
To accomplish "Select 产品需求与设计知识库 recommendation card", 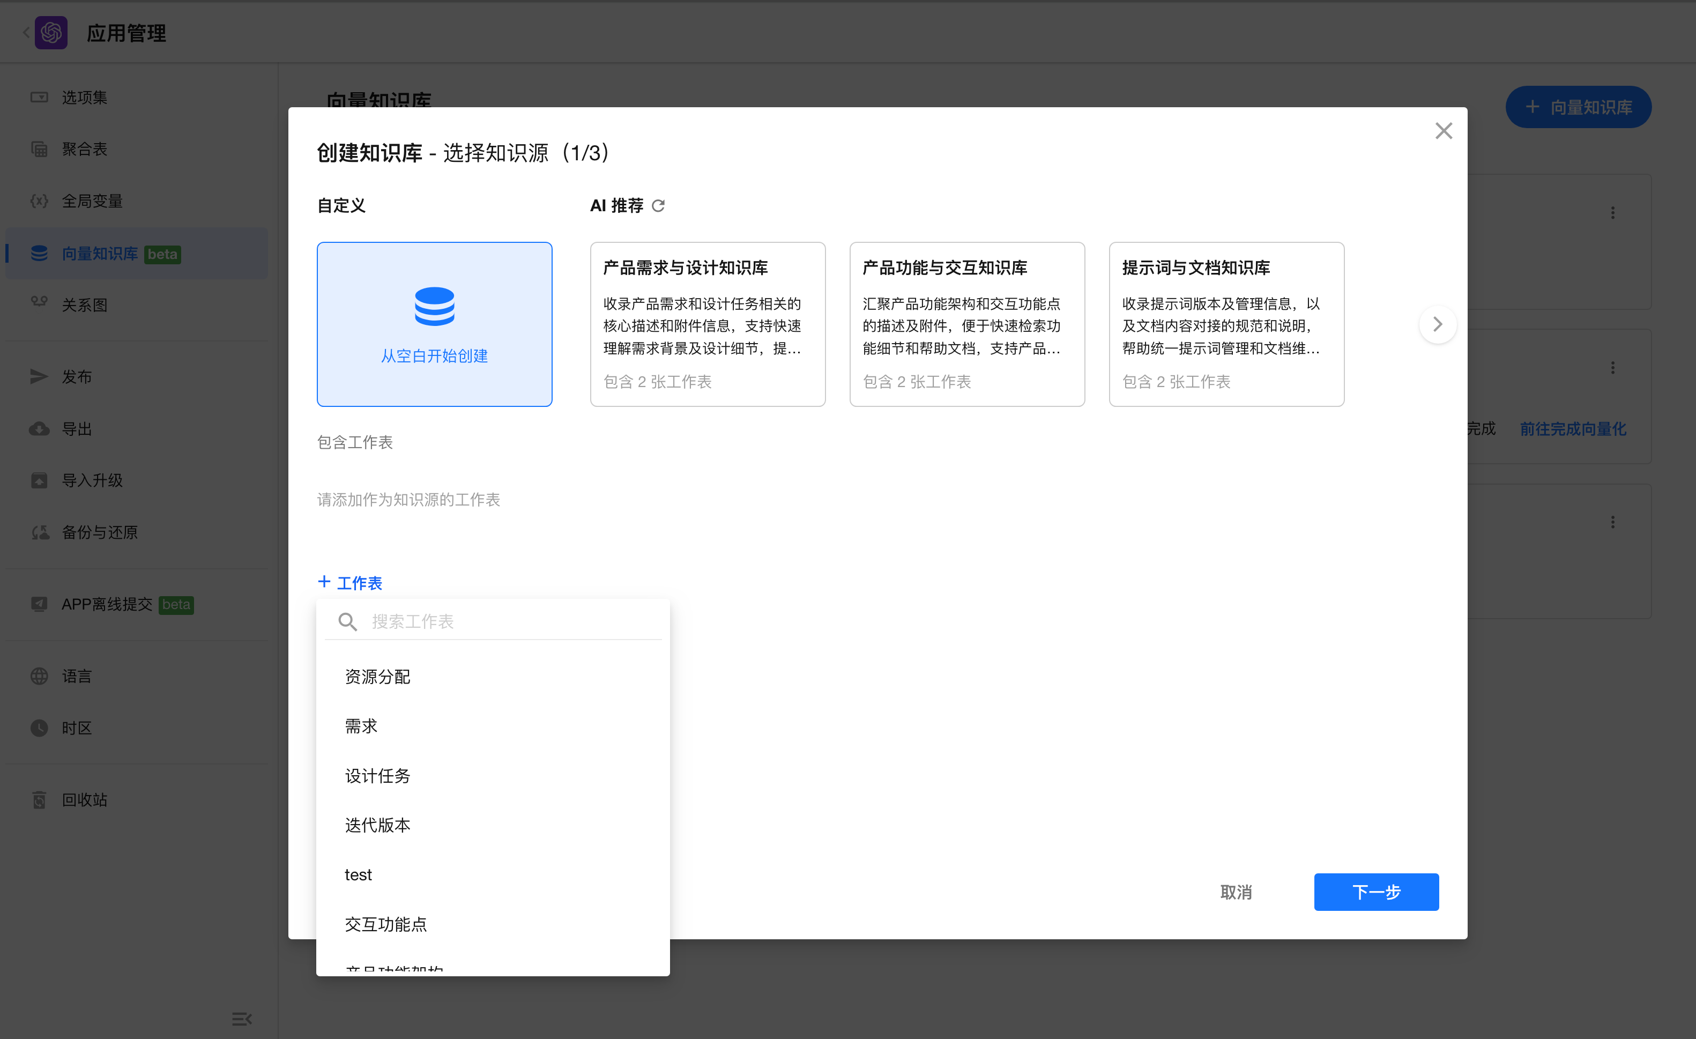I will click(x=708, y=324).
